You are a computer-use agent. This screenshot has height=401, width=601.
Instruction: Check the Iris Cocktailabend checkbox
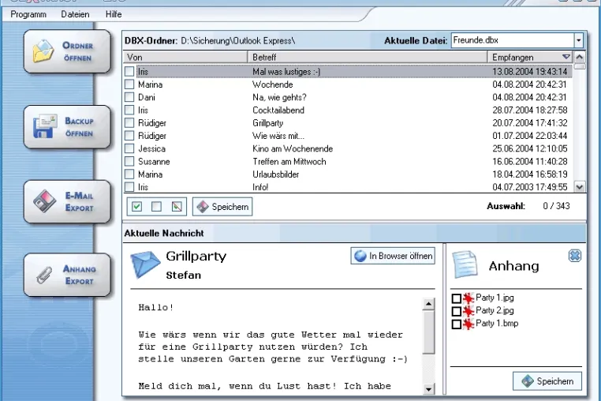coord(129,110)
